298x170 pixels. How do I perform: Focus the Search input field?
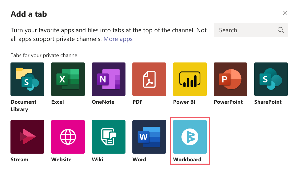251,30
